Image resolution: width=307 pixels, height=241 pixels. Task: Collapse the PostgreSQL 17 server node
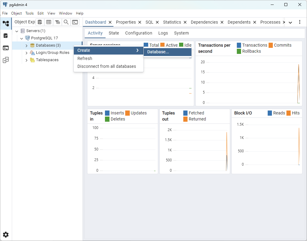pos(22,38)
